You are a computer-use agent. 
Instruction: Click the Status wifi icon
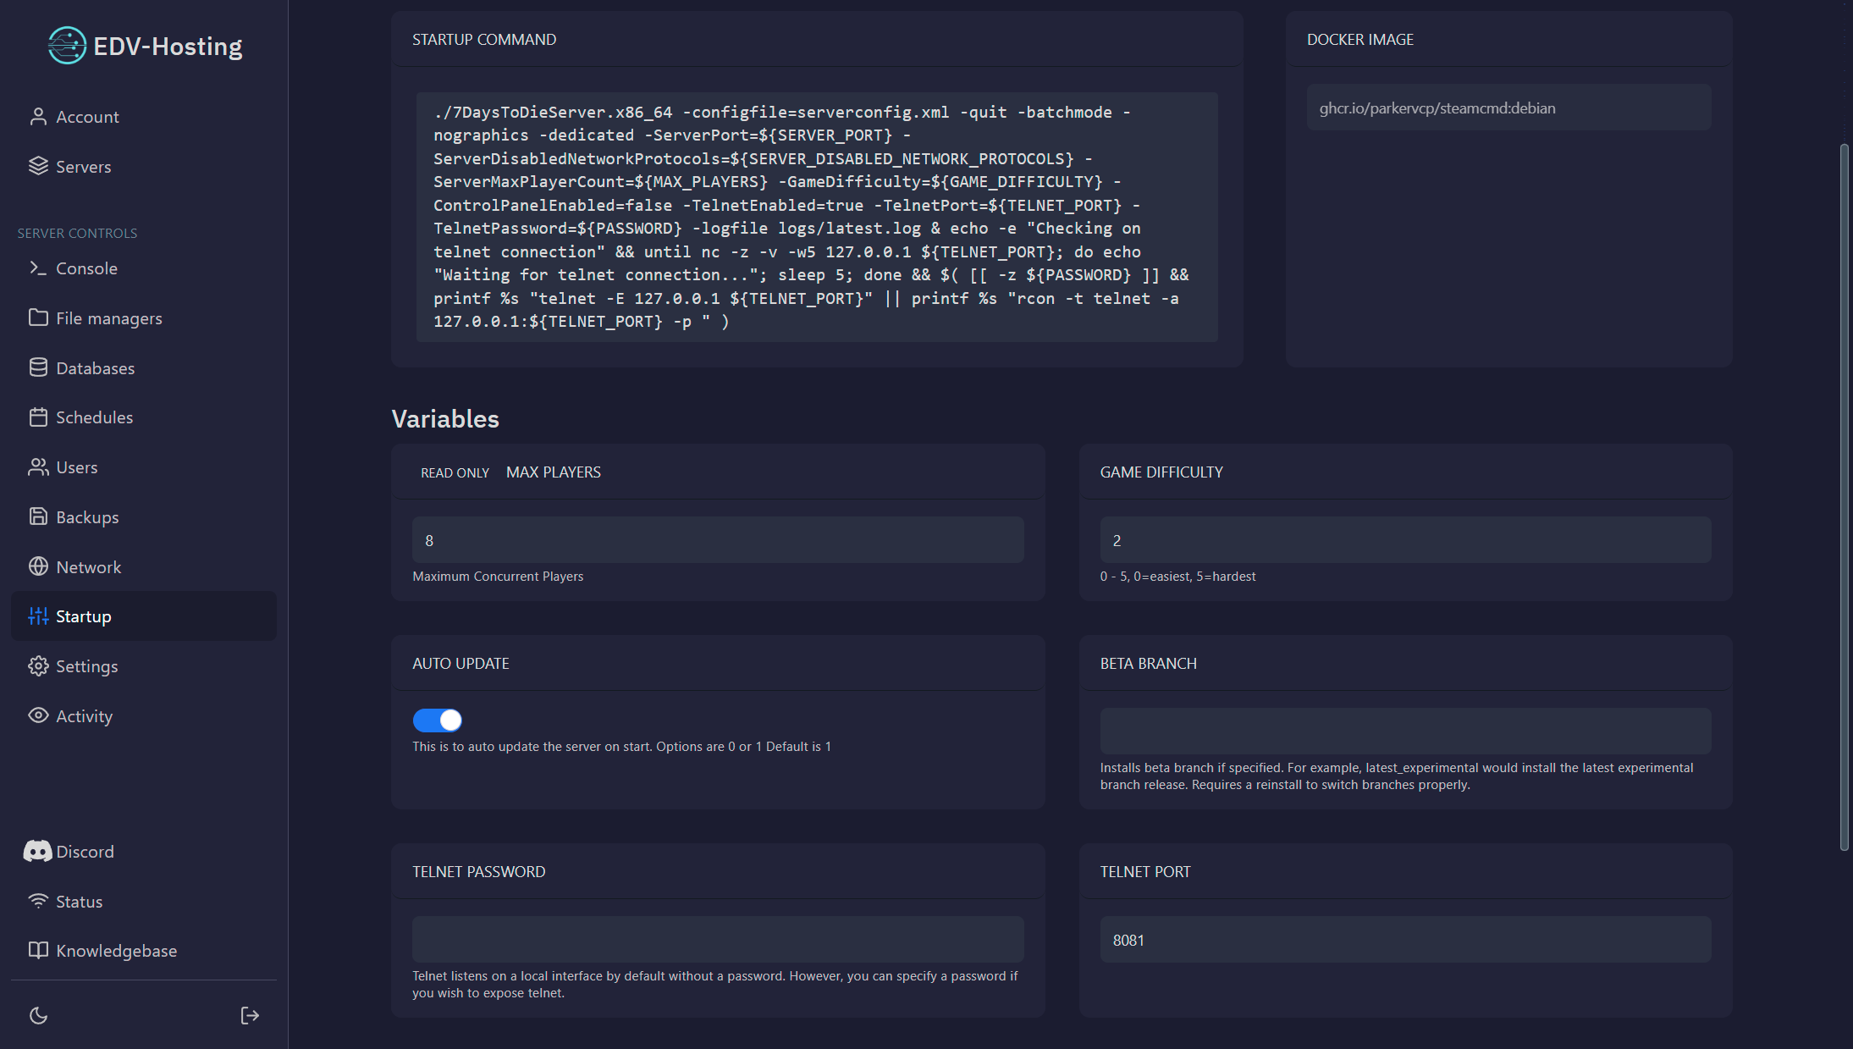coord(38,901)
